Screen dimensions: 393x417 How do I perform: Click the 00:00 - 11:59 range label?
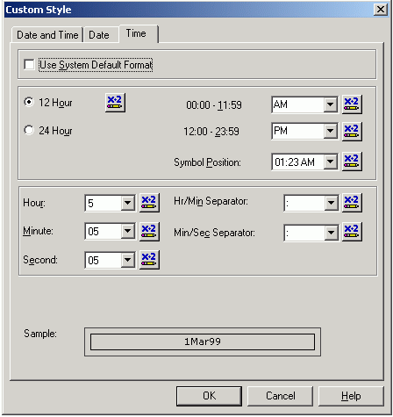[214, 104]
